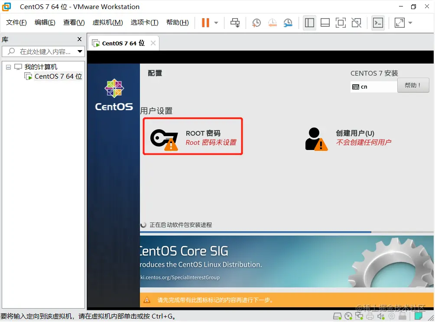Click the CD/DVD drive status icon

click(348, 316)
